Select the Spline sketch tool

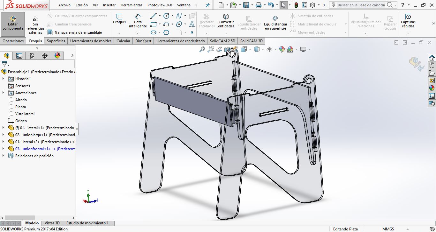179,16
